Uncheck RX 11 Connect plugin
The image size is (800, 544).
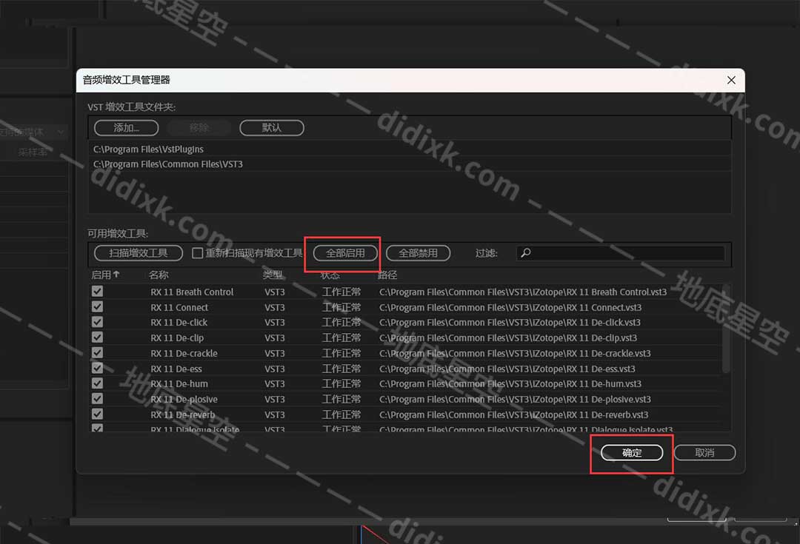[98, 306]
